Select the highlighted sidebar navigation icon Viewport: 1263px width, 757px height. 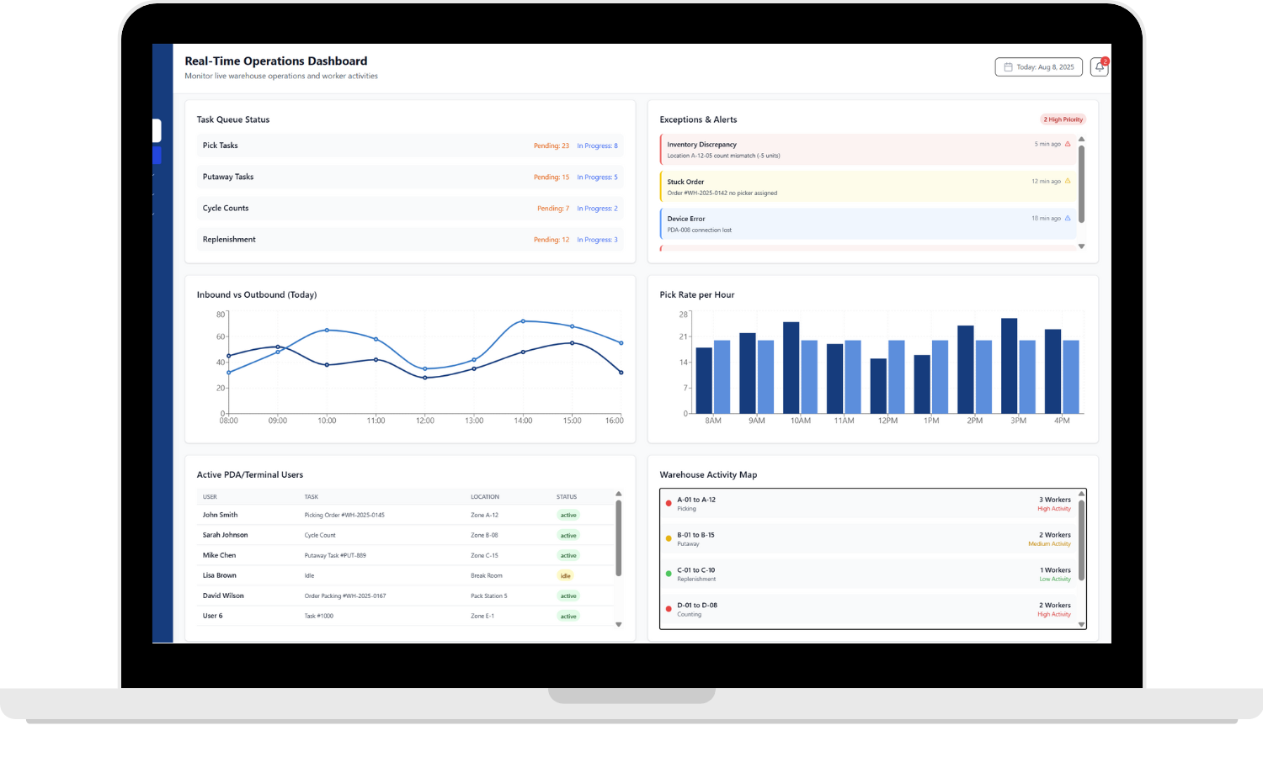coord(158,155)
